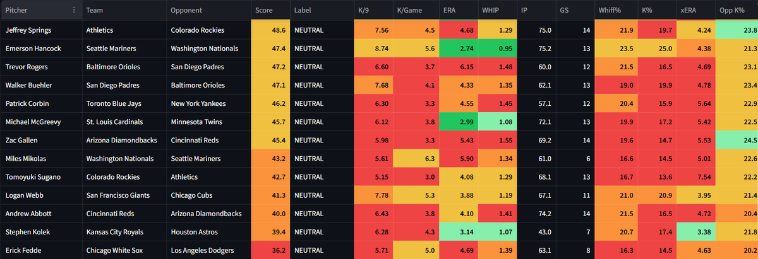
Task: Select the Stephen Kolek pitcher cell
Action: [x=40, y=232]
